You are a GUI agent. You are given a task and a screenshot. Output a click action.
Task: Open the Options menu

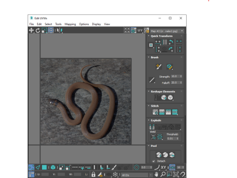84,24
